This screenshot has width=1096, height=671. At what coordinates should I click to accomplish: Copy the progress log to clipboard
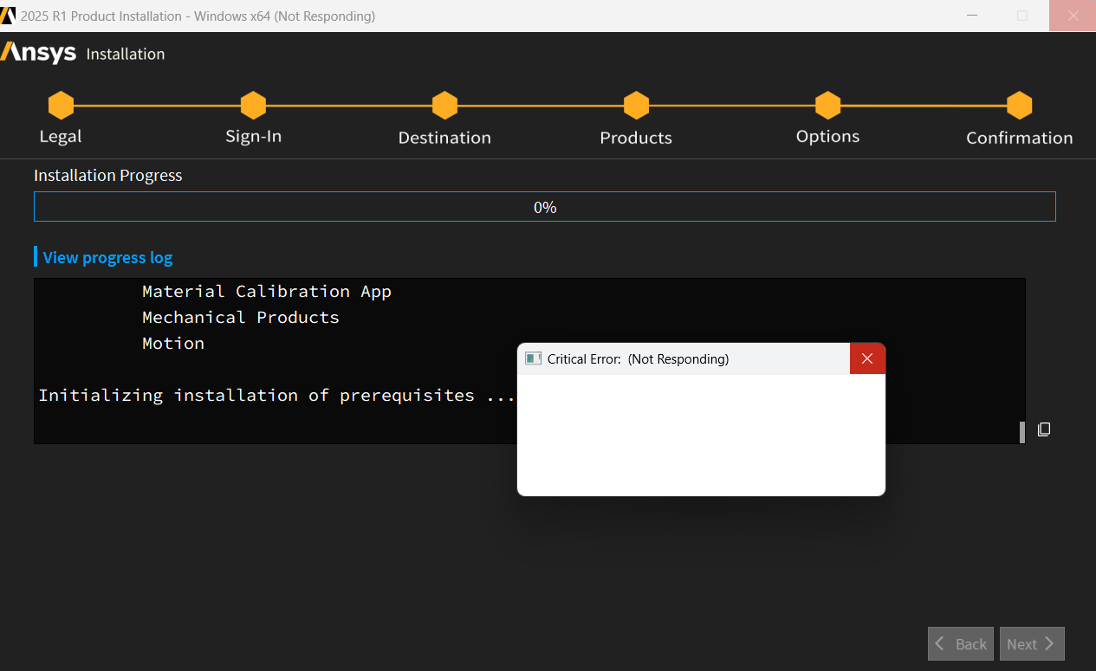(x=1044, y=429)
